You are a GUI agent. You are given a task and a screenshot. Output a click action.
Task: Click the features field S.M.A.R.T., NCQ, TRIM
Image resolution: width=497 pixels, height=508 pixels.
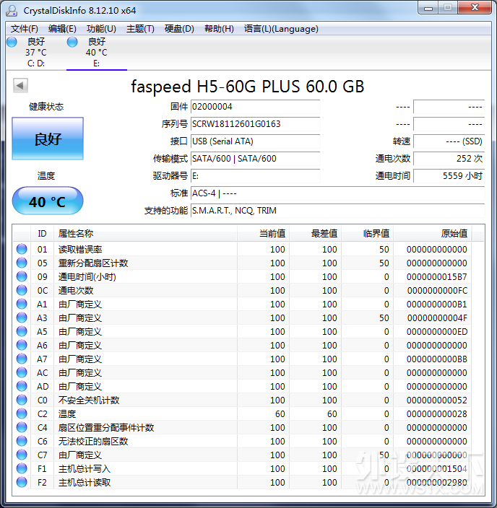(x=337, y=211)
